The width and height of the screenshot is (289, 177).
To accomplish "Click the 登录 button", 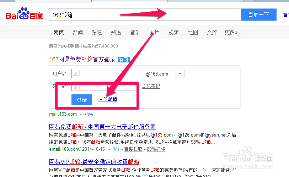I will [82, 100].
